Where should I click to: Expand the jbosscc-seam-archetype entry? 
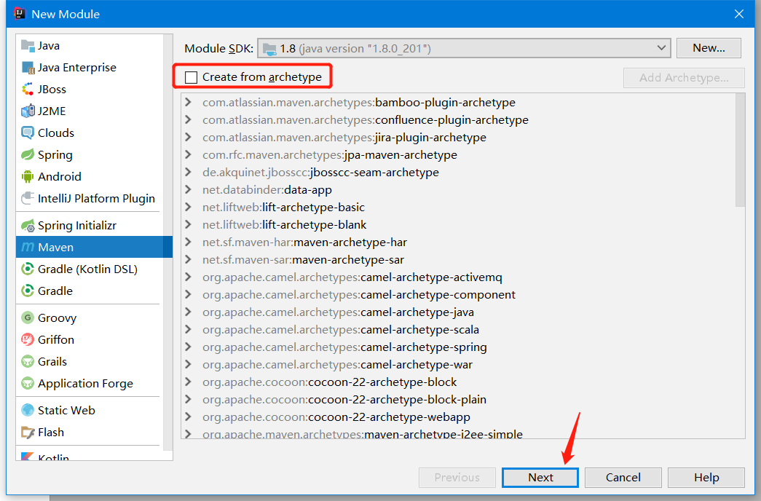189,173
